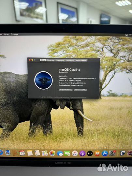Open Maps from the Dock
The width and height of the screenshot is (132, 176).
[x=45, y=153]
